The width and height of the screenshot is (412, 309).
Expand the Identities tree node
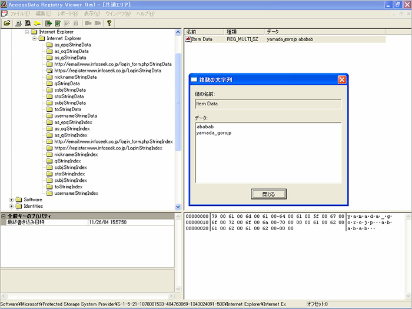point(11,206)
